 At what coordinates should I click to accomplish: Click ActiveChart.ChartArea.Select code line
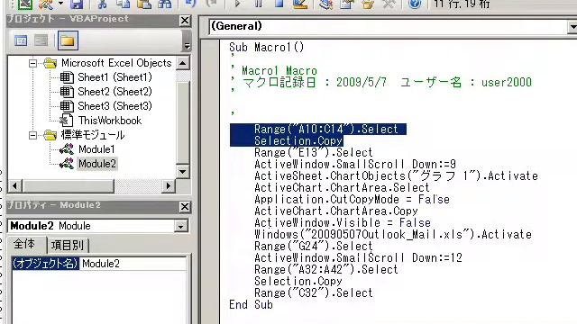click(x=342, y=188)
